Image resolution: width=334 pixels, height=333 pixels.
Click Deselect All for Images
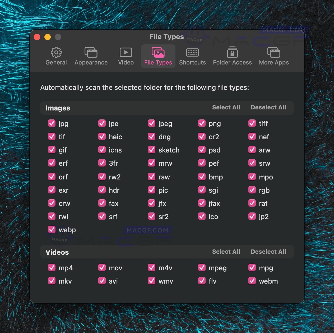pos(268,107)
